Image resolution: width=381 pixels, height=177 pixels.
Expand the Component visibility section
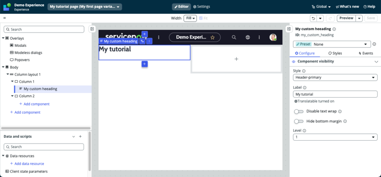[x=376, y=61]
